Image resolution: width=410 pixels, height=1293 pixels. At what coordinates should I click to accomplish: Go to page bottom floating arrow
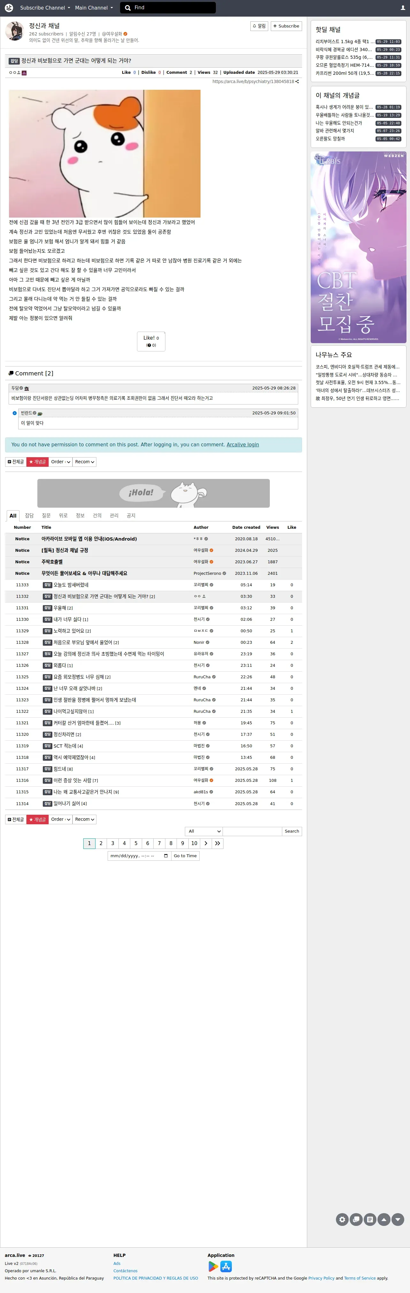pyautogui.click(x=398, y=1219)
